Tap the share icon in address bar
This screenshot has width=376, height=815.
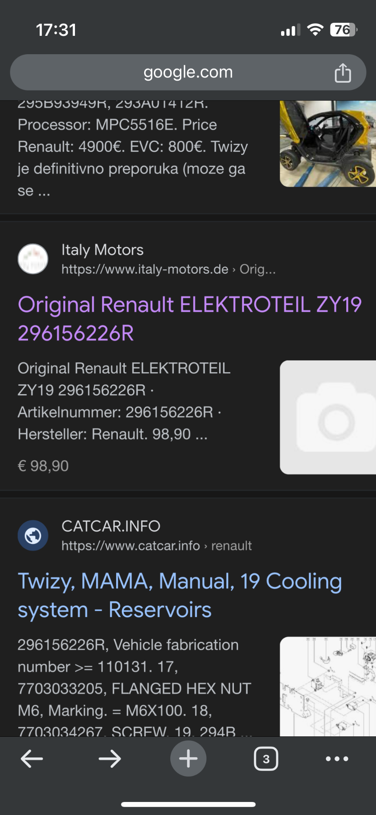point(343,73)
